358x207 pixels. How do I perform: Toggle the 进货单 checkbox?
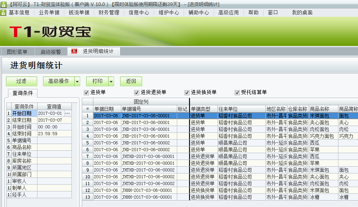[x=86, y=93]
